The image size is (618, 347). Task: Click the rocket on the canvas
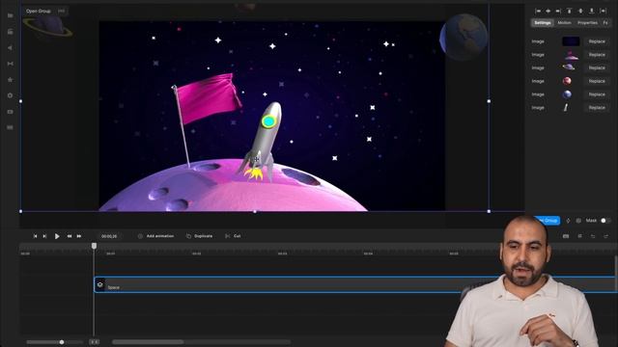click(x=262, y=142)
